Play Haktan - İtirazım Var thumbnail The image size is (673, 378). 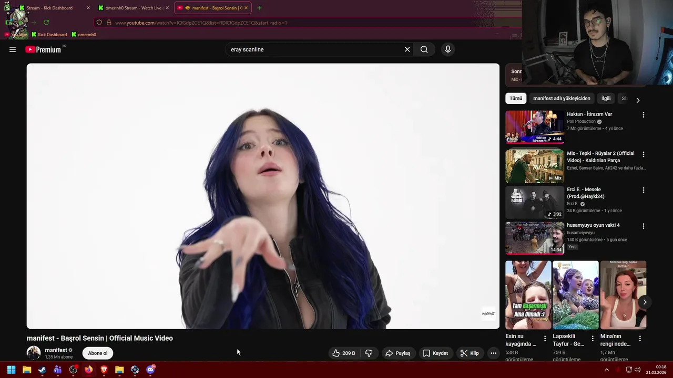(535, 127)
